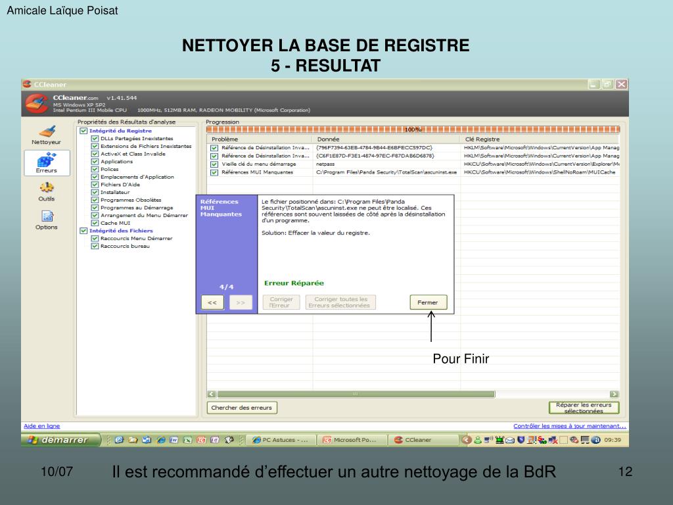This screenshot has height=505, width=673.
Task: Click the 4/4 error counter
Action: [226, 287]
